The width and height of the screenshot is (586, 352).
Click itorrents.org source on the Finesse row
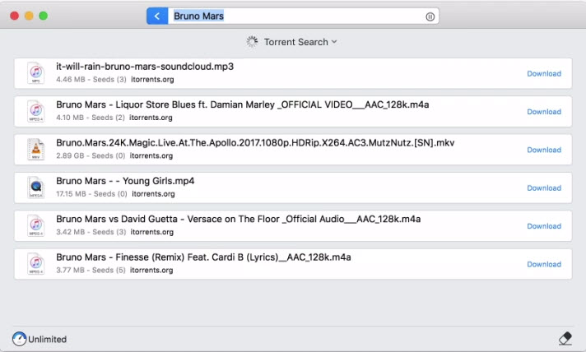[x=151, y=270]
